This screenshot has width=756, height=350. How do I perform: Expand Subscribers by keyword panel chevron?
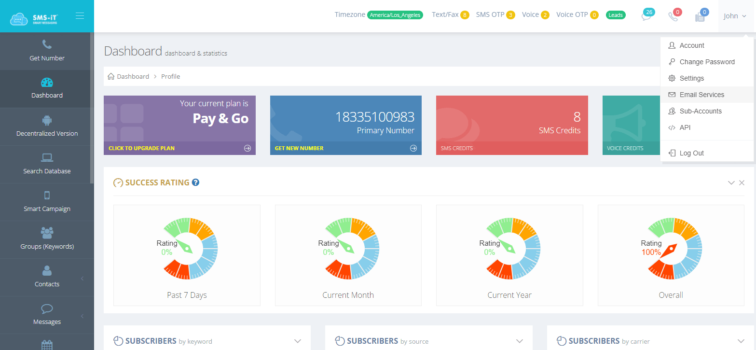298,341
